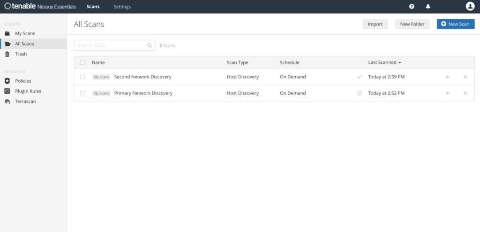Open the user account avatar menu
480x232 pixels.
click(x=470, y=6)
